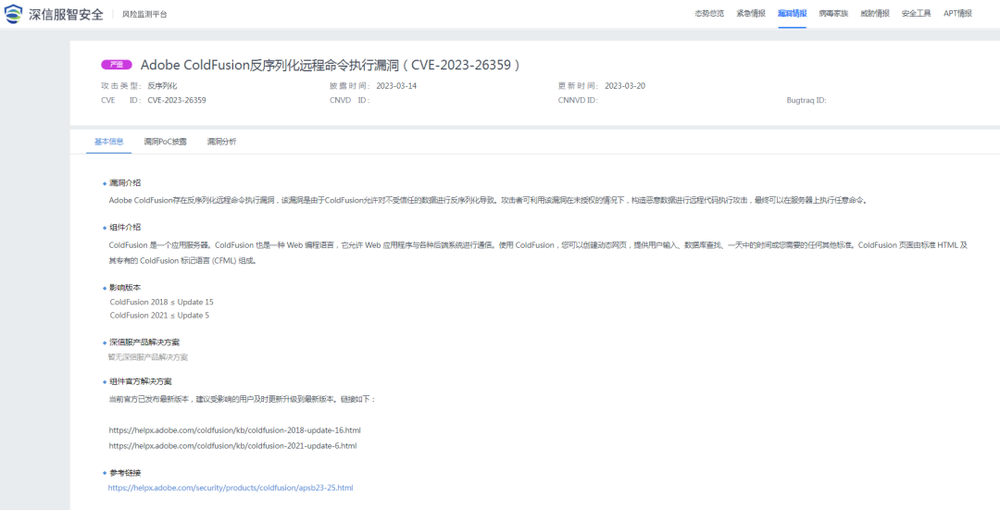Click the CVE ID value CVE-2023-26359
The width and height of the screenshot is (1000, 510).
point(177,100)
